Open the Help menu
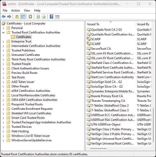This screenshot has width=156, height=157. [x=37, y=10]
